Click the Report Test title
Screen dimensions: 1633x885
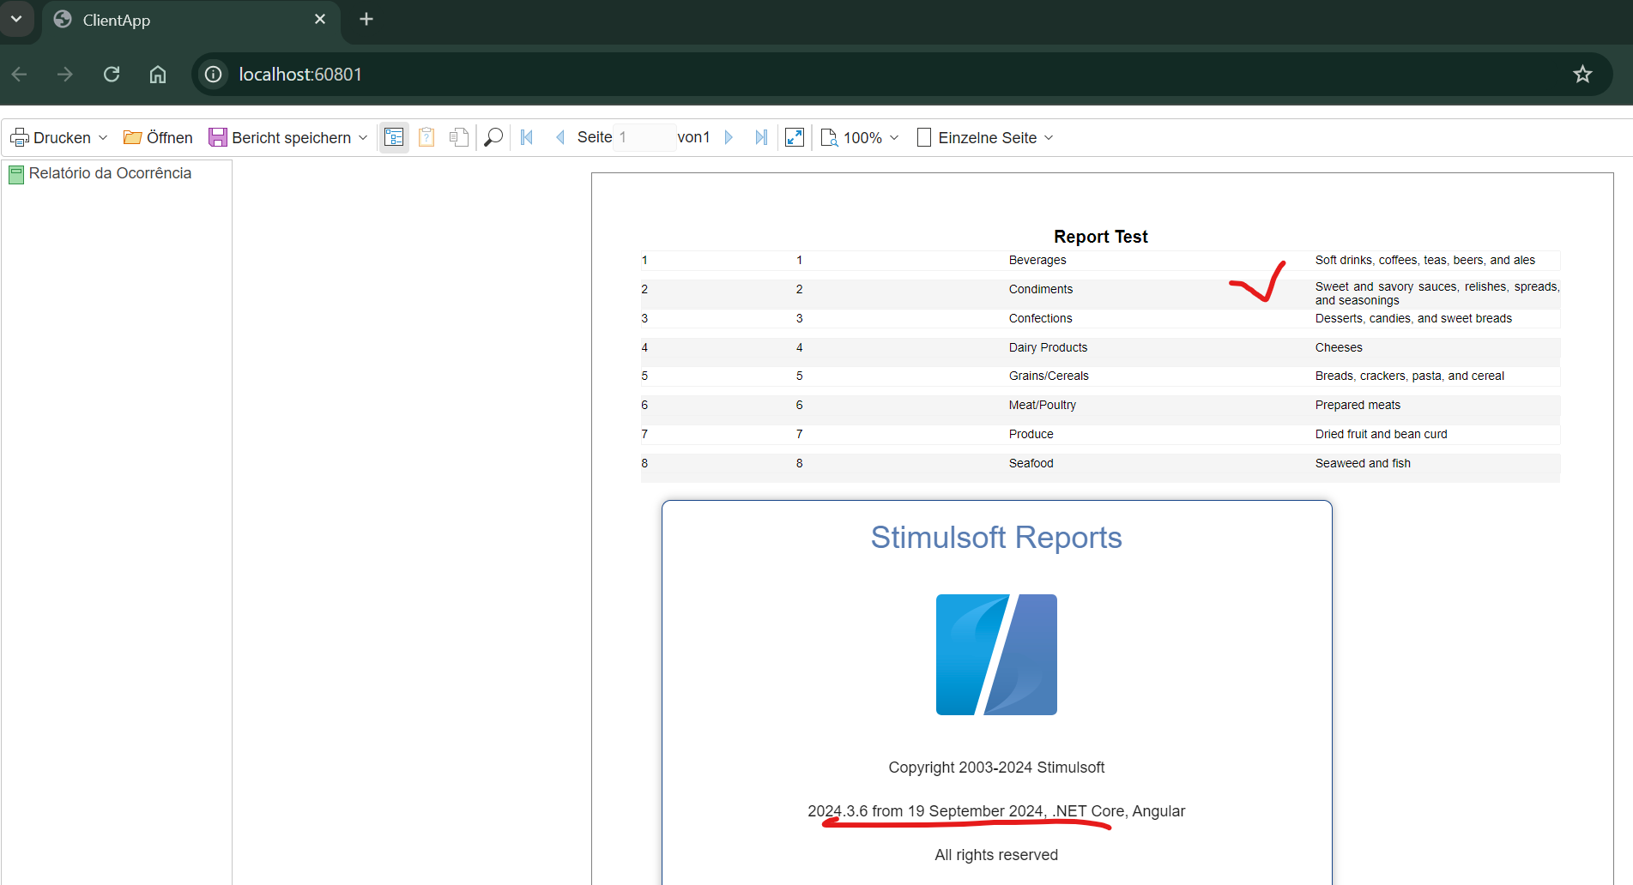coord(1100,237)
